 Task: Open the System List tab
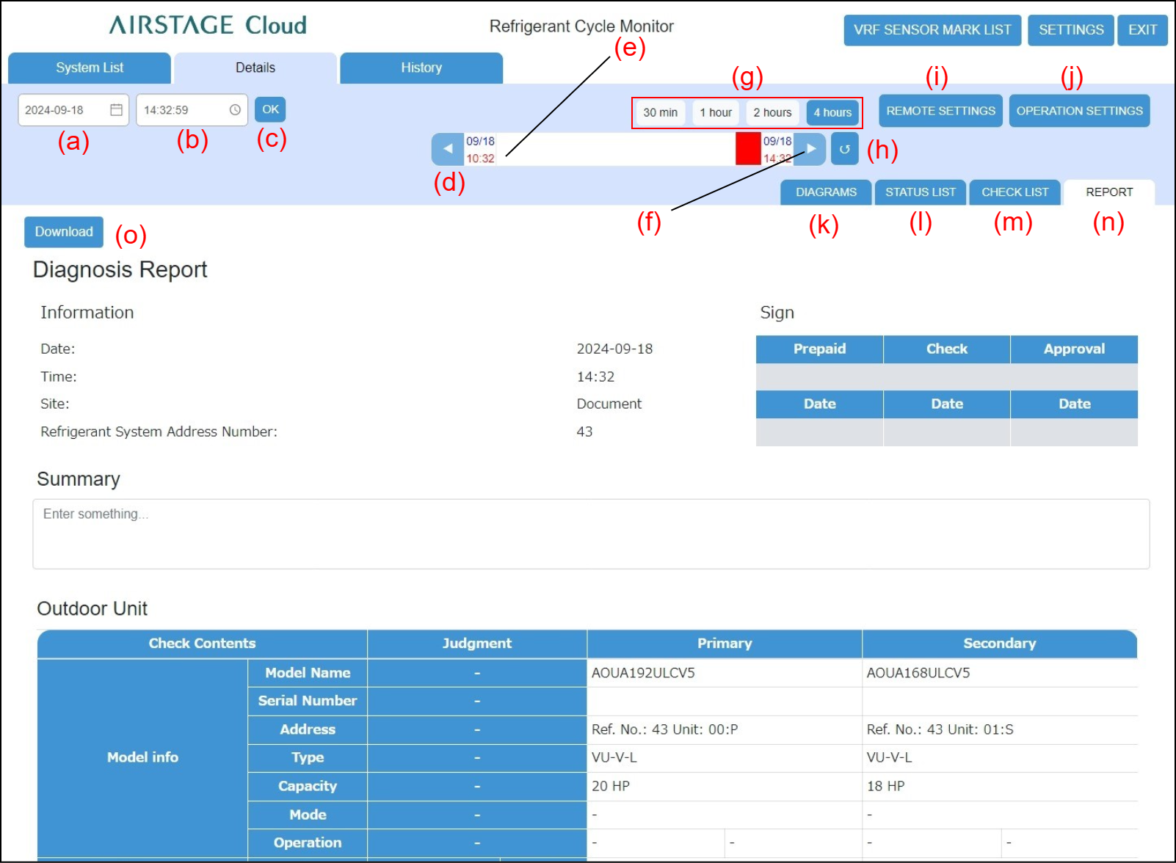90,68
